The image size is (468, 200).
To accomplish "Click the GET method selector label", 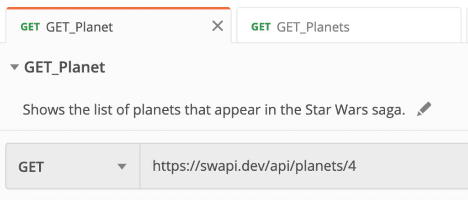I will pos(31,167).
